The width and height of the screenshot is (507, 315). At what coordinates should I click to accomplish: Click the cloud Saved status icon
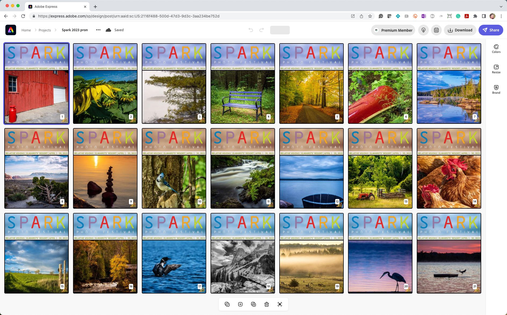[x=108, y=30]
